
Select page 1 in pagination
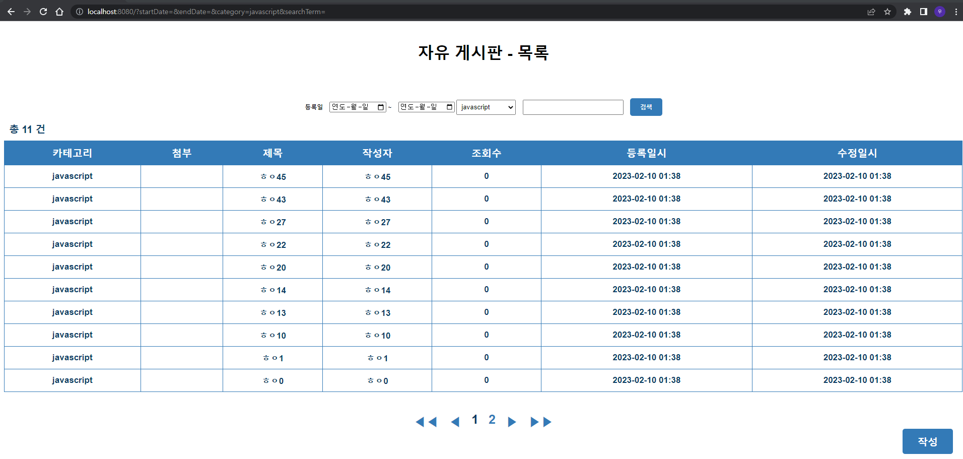(x=475, y=420)
